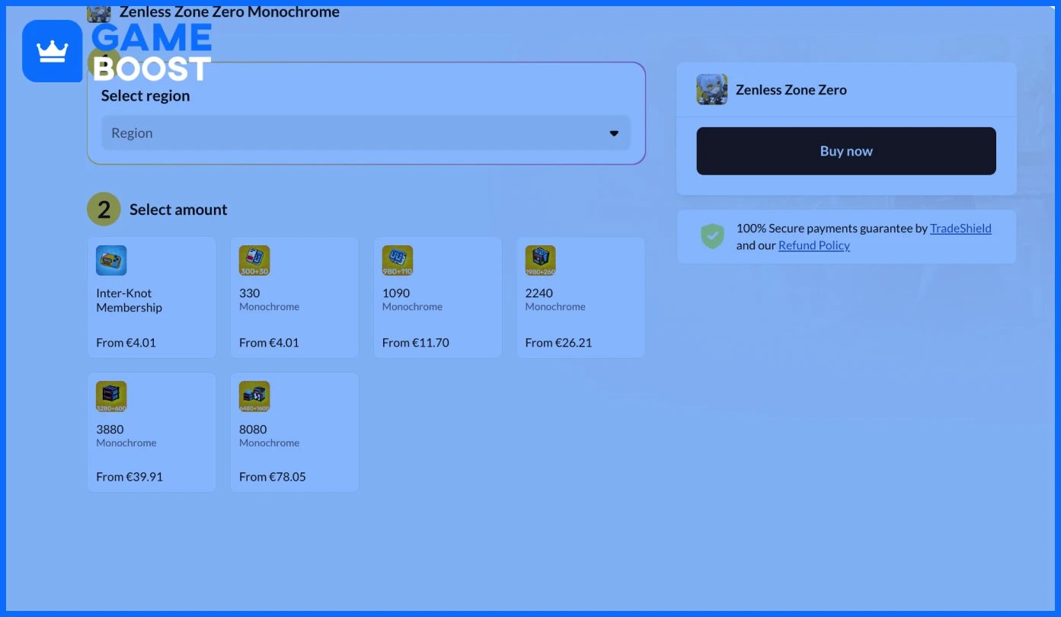Click the 3880 amount number

pos(110,430)
